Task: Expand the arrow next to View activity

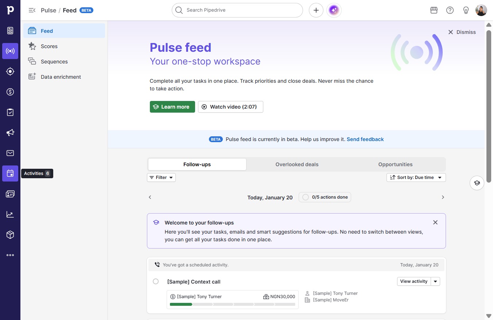Action: 435,281
